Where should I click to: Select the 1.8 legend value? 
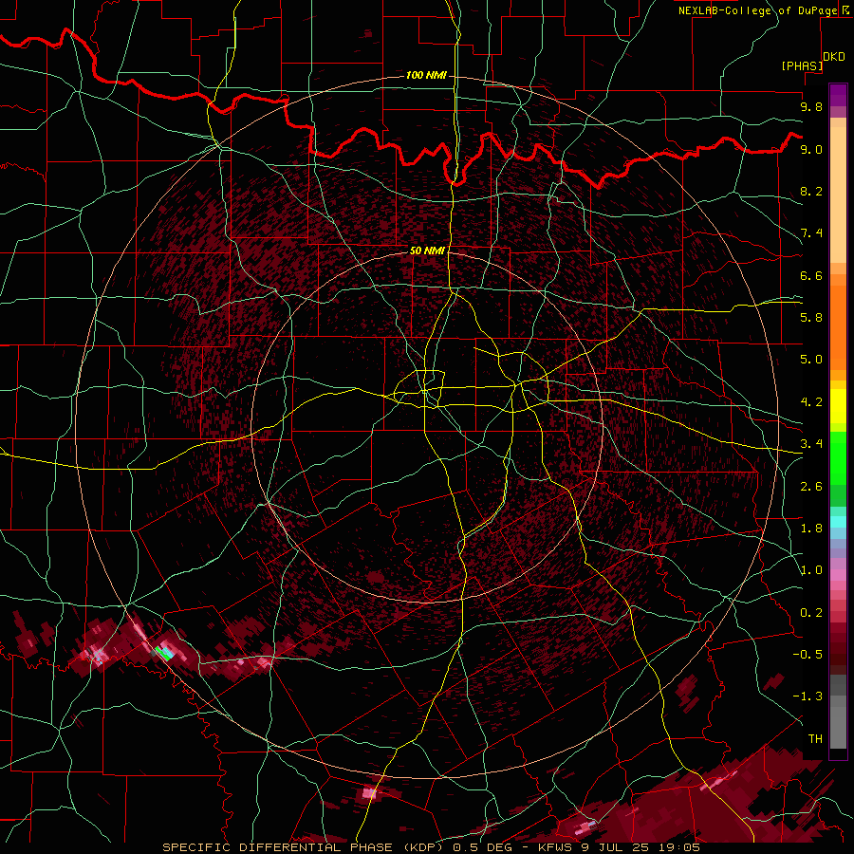[811, 529]
